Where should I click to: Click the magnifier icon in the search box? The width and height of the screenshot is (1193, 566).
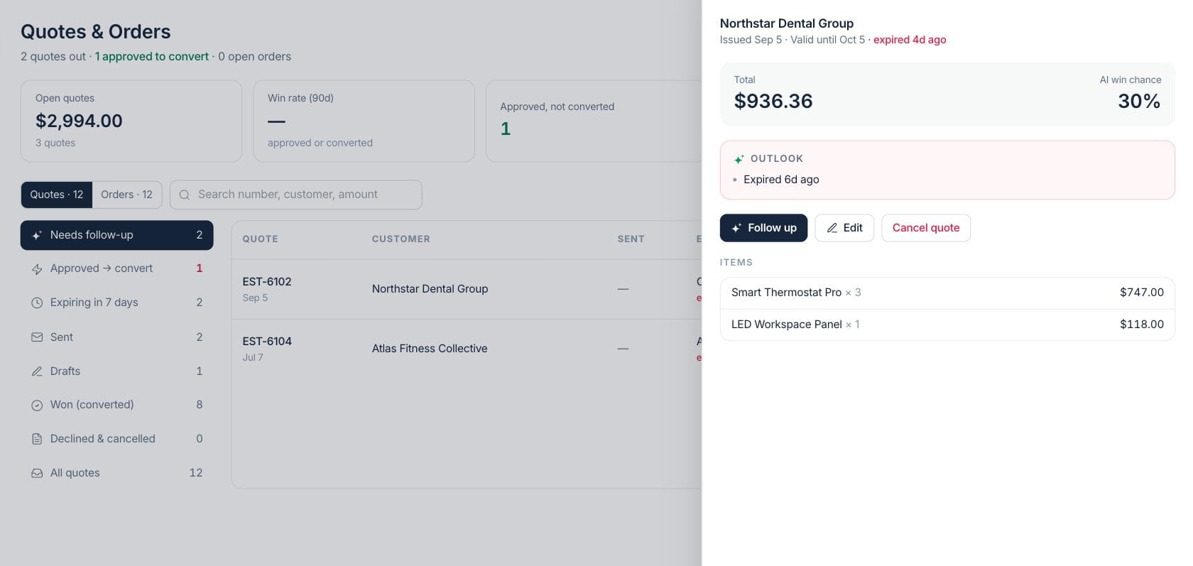click(185, 195)
